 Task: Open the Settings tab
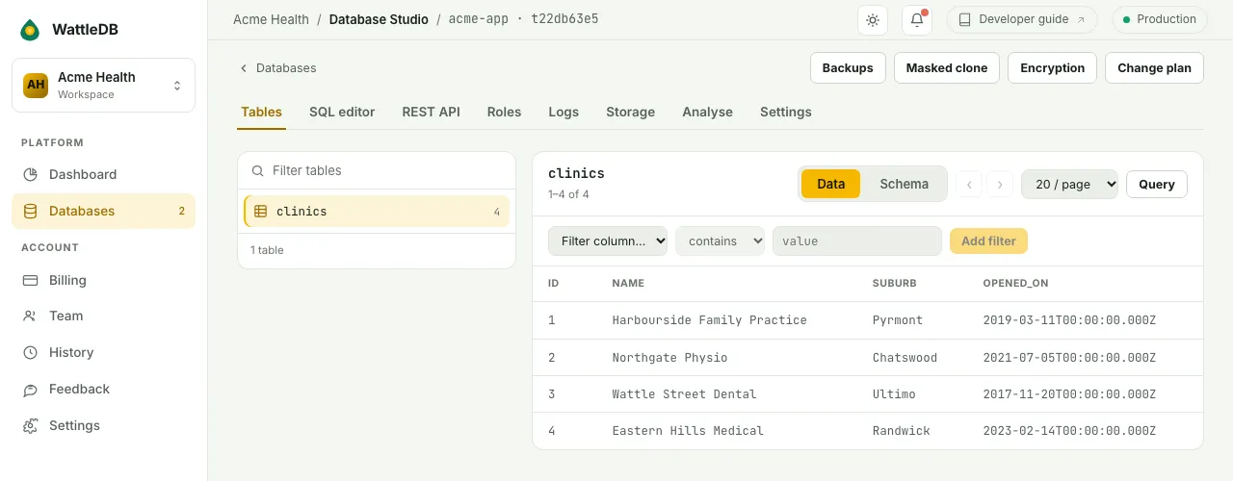[785, 112]
